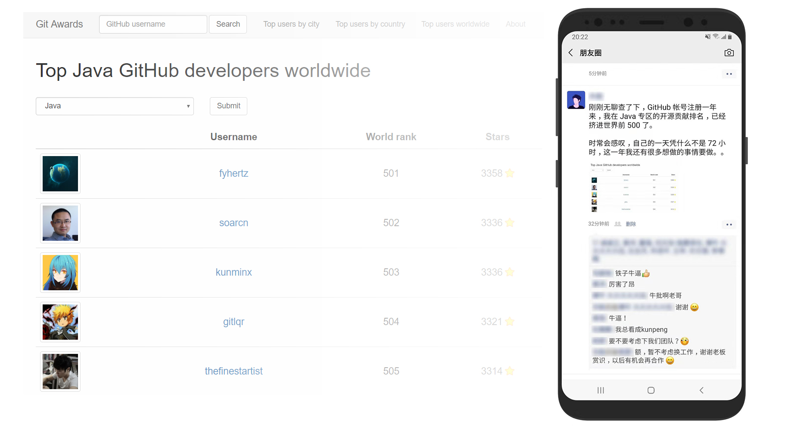Tap the phone back navigation button
Image resolution: width=785 pixels, height=430 pixels.
(701, 390)
